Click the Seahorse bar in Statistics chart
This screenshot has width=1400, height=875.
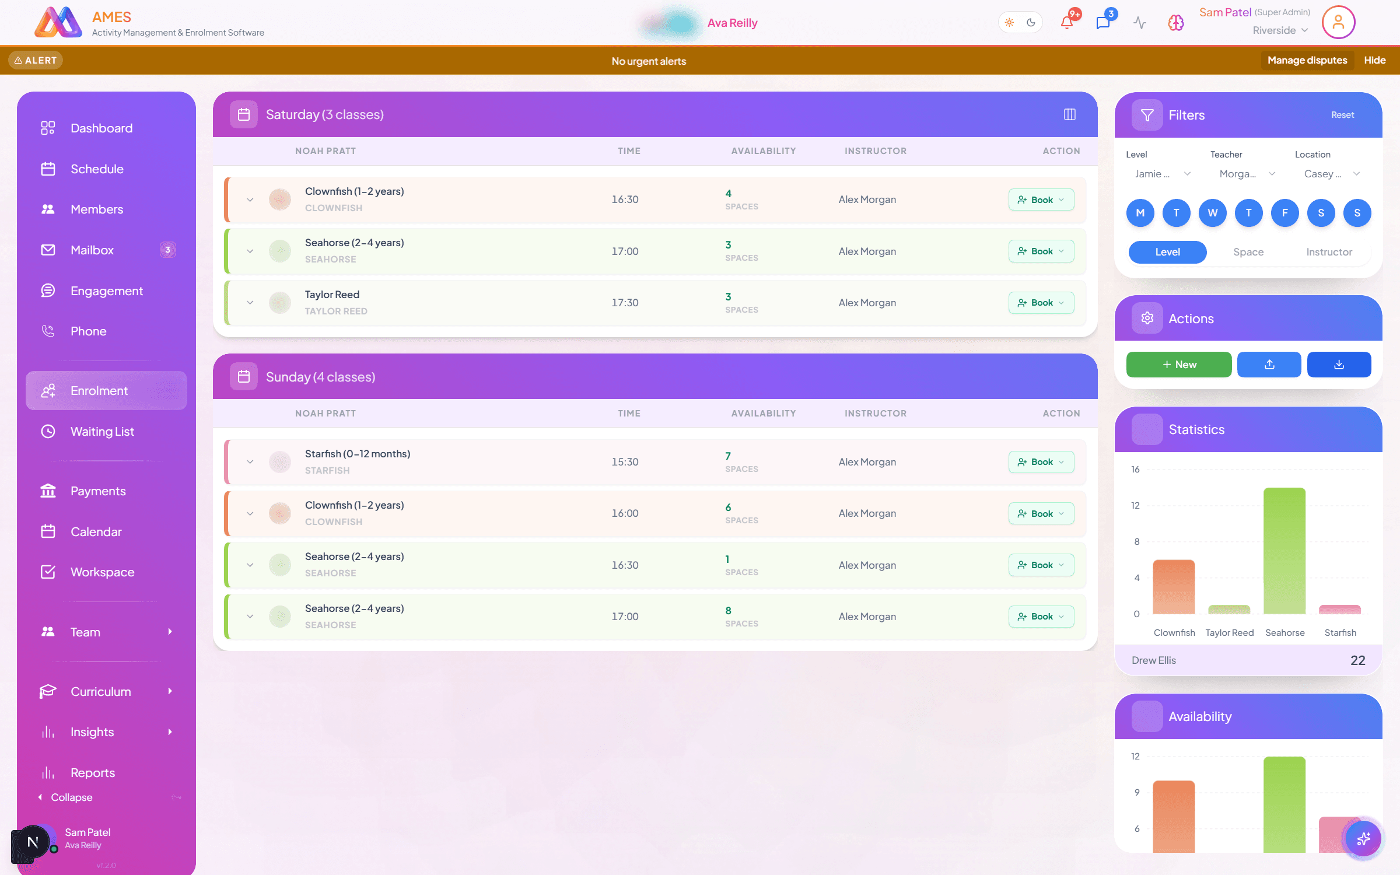[x=1284, y=550]
